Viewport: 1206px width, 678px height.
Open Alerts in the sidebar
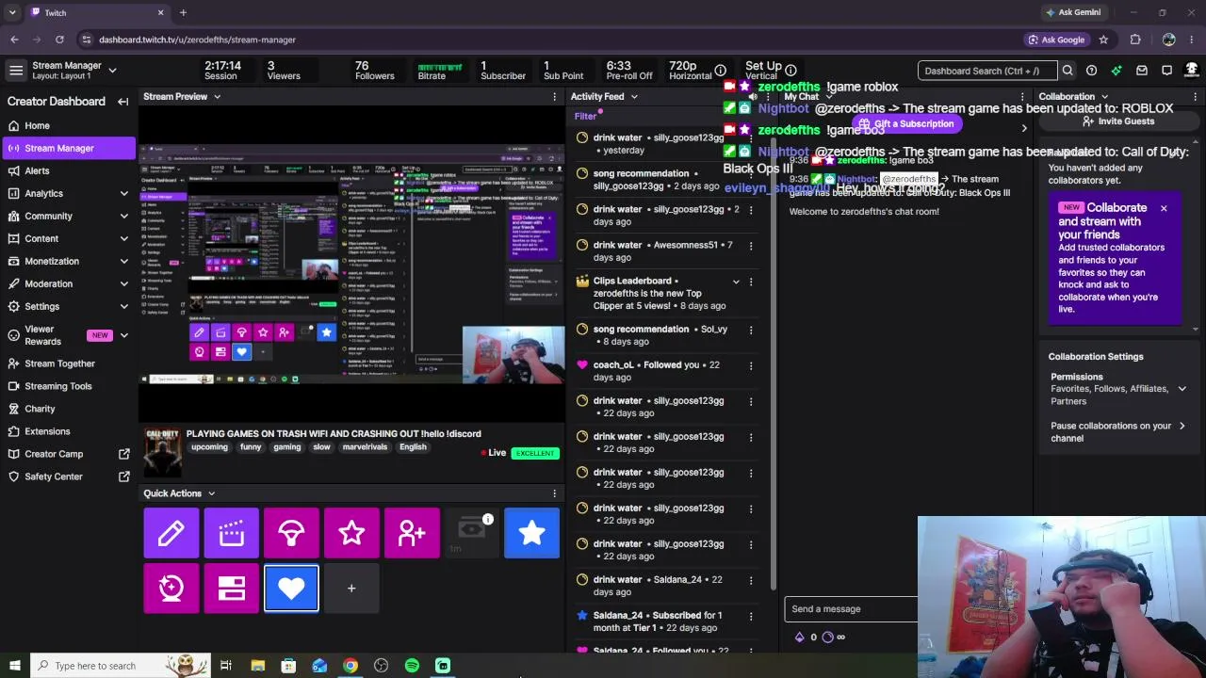(x=68, y=171)
